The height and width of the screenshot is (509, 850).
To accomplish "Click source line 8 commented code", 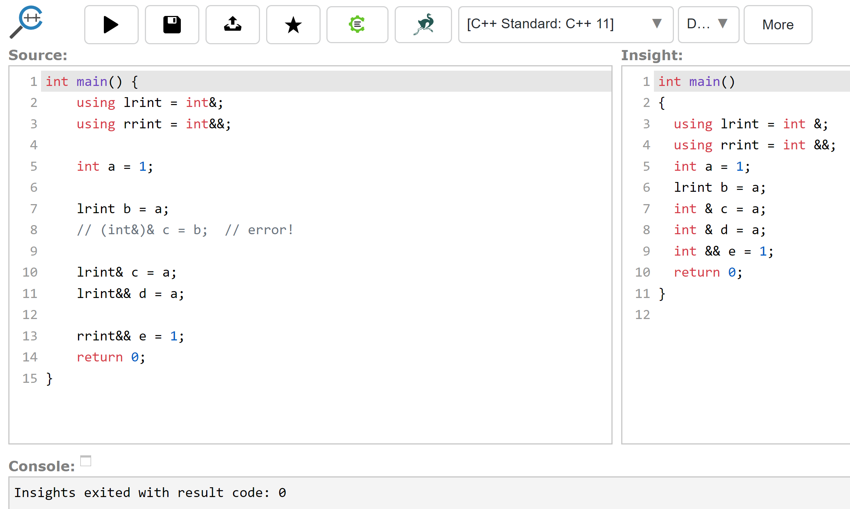I will click(185, 230).
